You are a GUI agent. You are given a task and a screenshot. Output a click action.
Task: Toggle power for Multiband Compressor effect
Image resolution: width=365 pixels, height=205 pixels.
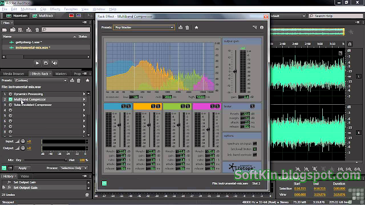(x=10, y=99)
